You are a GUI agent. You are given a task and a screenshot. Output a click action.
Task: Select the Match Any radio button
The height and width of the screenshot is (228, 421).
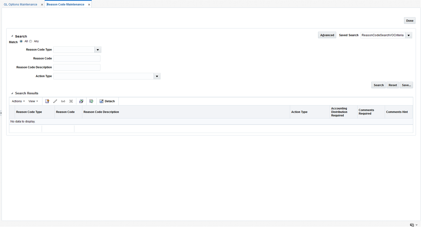point(30,41)
